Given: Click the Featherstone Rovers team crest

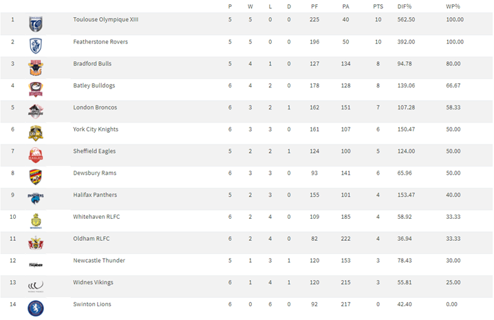Looking at the screenshot, I should (36, 45).
